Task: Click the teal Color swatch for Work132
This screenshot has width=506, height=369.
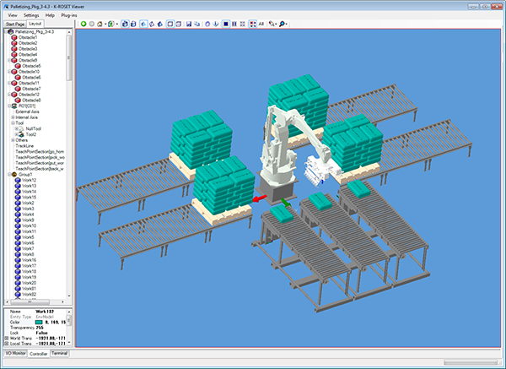Action: point(39,320)
